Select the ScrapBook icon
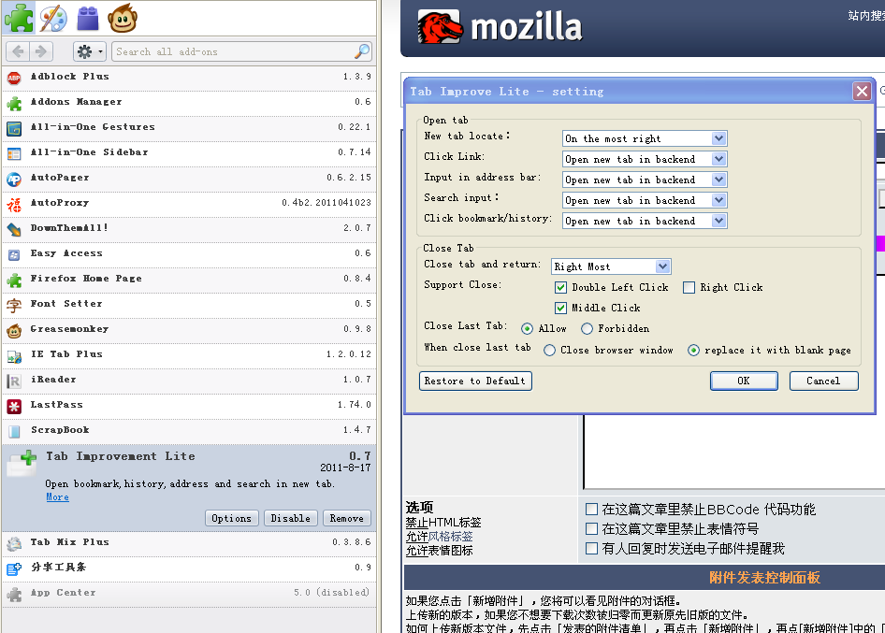Screen dimensions: 885x633 click(14, 432)
